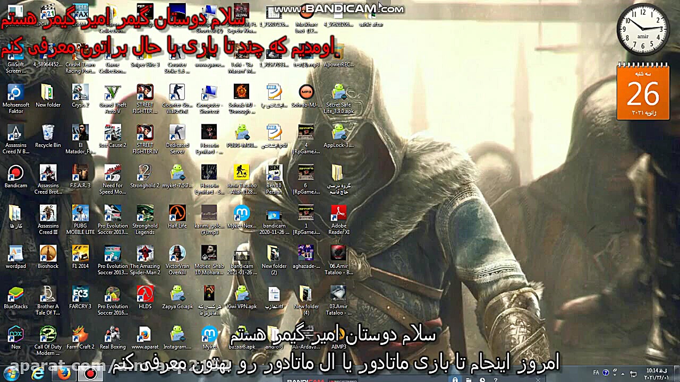
Task: Open the wordpad shortcut
Action: pos(16,257)
